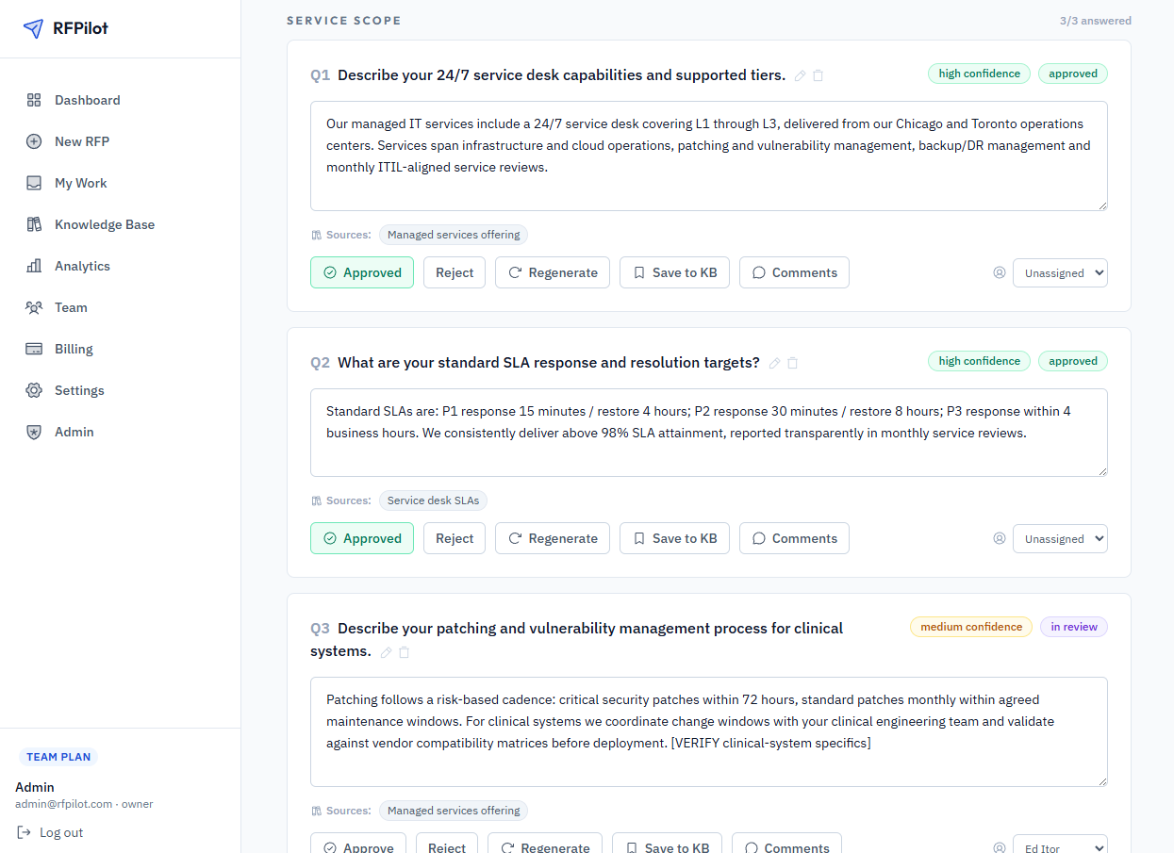Click the Analytics bar chart icon
The width and height of the screenshot is (1174, 853).
pos(34,266)
